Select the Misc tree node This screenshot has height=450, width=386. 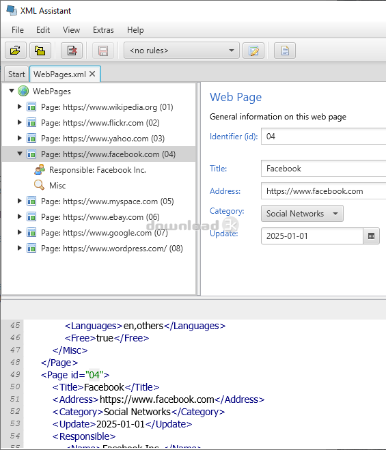[57, 186]
